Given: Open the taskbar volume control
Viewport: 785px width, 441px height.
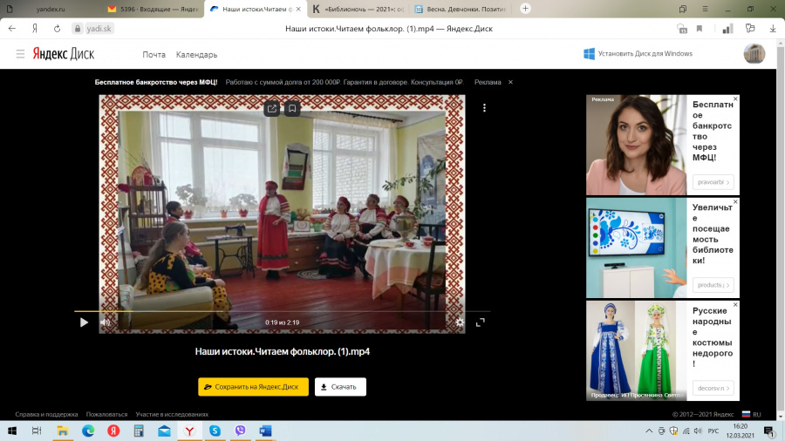Looking at the screenshot, I should (699, 431).
